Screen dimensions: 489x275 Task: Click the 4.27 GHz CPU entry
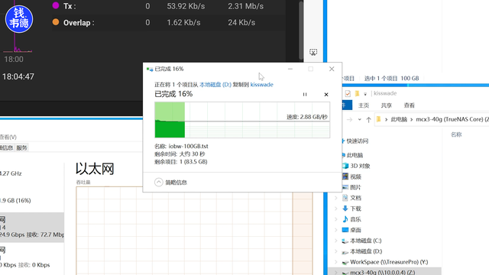11,173
